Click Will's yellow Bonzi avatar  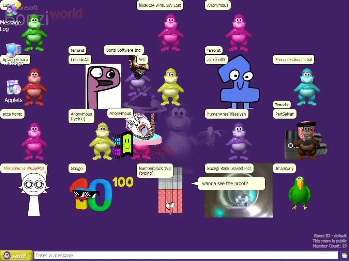pos(170,87)
